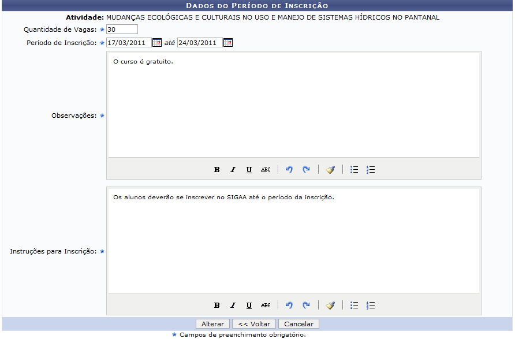
Task: Insert numbered list in Instruções para Inscrição editor
Action: pos(371,305)
